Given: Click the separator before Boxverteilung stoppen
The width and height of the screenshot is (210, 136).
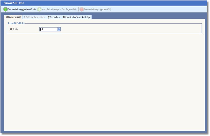Looking at the screenshot, I should tap(78, 9).
